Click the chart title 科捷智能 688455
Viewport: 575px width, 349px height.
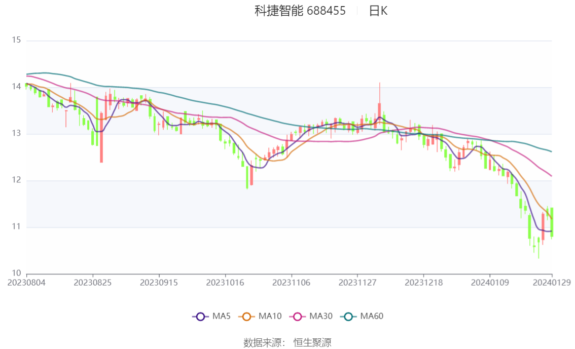[300, 11]
